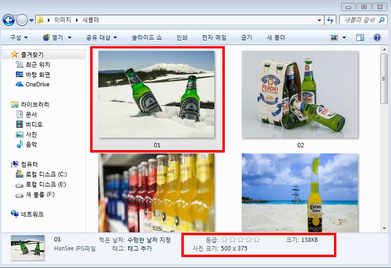Click the 비디오 filmstrip icon
The image size is (391, 268).
pyautogui.click(x=20, y=124)
